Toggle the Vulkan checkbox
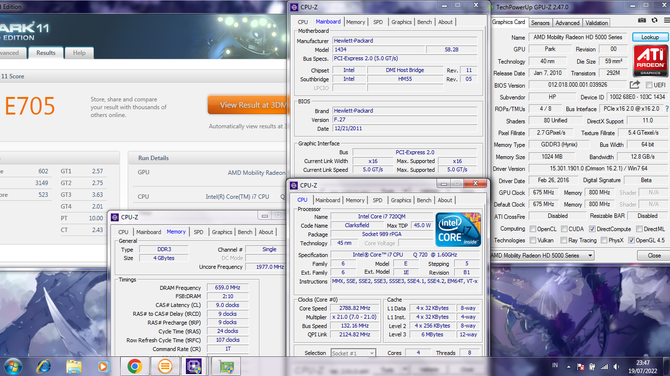The height and width of the screenshot is (376, 670). tap(533, 240)
